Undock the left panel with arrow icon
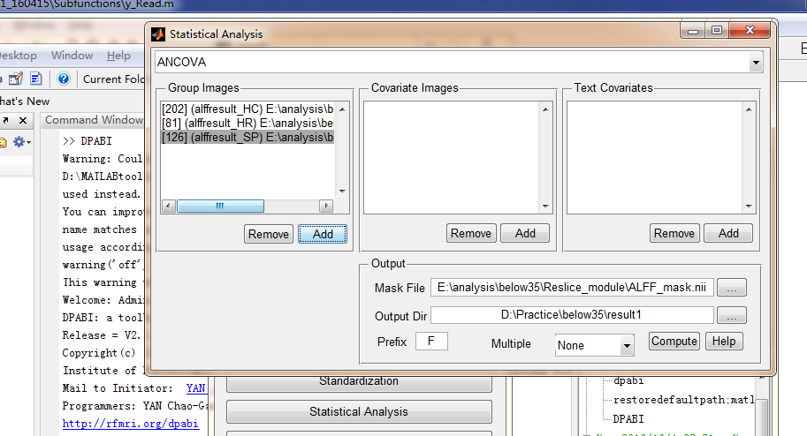Image resolution: width=807 pixels, height=436 pixels. 5,120
